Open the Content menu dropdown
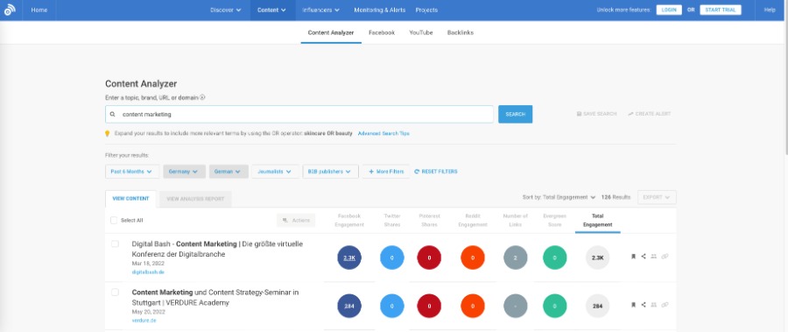The height and width of the screenshot is (332, 788). 272,10
